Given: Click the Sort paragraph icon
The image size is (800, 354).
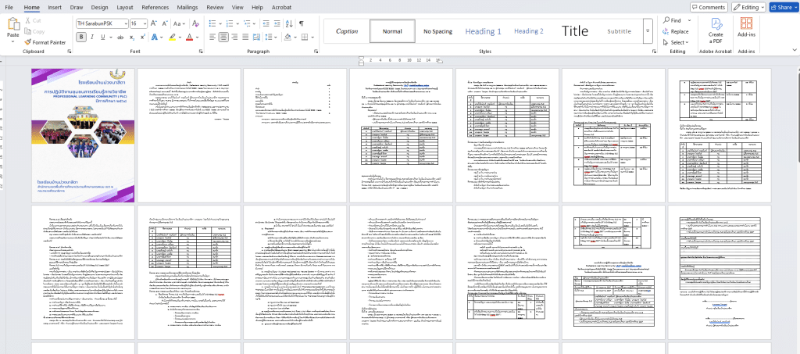Looking at the screenshot, I should (287, 23).
